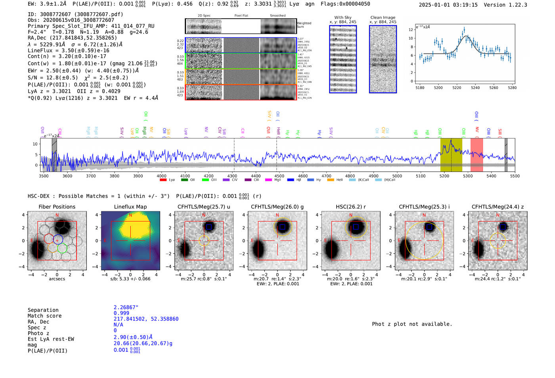This screenshot has width=555, height=378.
Task: Click the 'Pixel Flat' column heading
Action: [x=241, y=16]
